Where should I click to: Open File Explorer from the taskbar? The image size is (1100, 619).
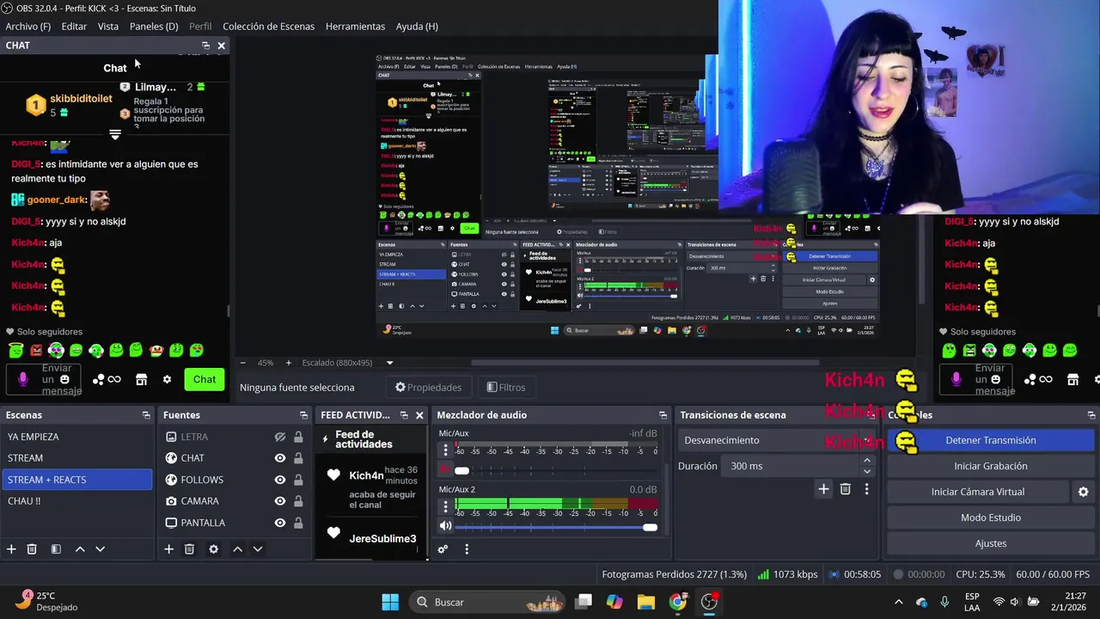pyautogui.click(x=646, y=602)
